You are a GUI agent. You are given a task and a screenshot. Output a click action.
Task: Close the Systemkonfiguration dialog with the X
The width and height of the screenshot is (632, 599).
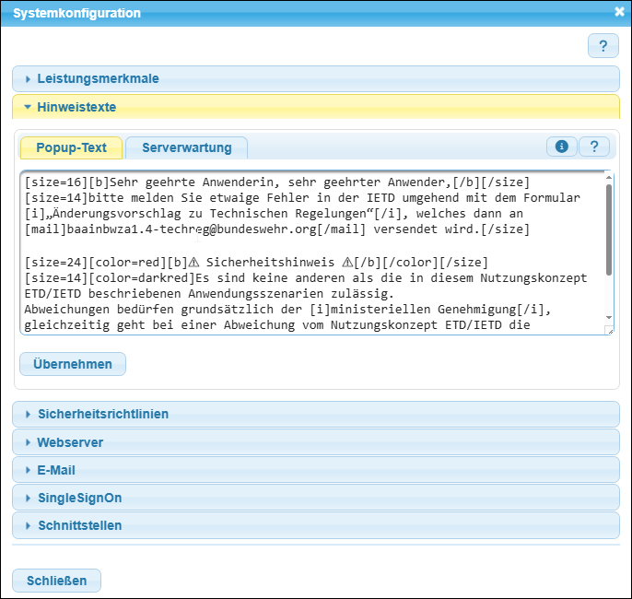[x=619, y=12]
